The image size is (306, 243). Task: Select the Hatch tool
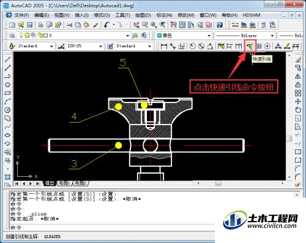point(7,177)
